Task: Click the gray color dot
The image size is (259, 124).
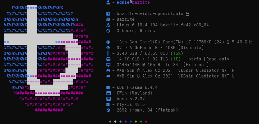Action: click(110, 122)
